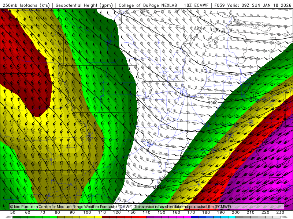Select the bright magenta swatch ending at 170
Viewport: 293px width, 219px height.
pyautogui.click(x=188, y=217)
